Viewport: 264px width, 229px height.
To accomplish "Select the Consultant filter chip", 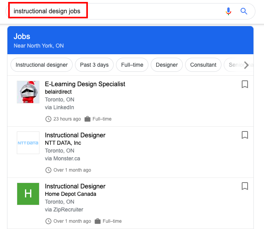I will [x=203, y=65].
